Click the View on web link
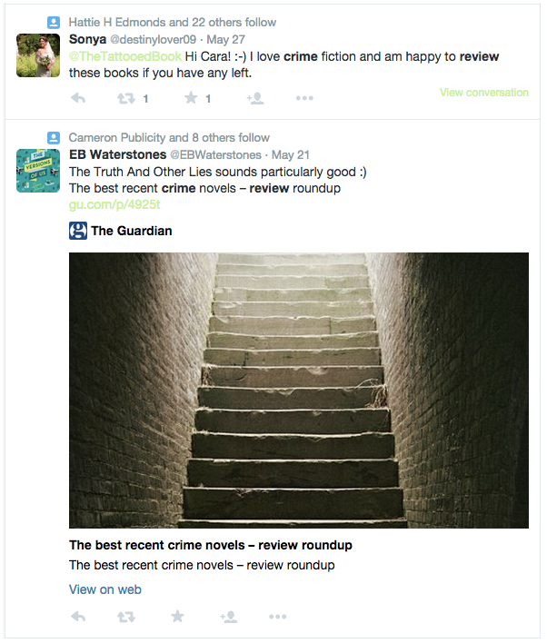547x643 pixels. pyautogui.click(x=105, y=589)
